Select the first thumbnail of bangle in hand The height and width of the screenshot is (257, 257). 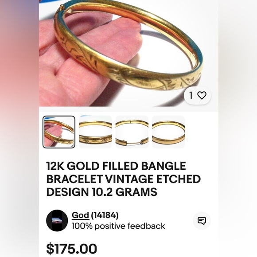[59, 132]
